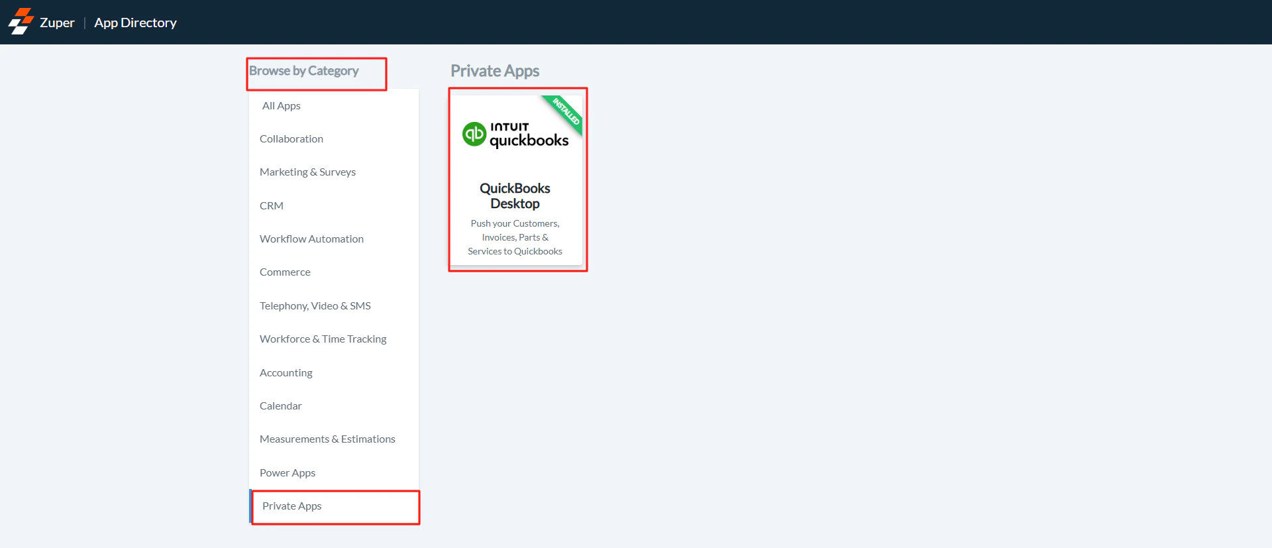1272x548 pixels.
Task: Select the All Apps category
Action: pos(334,106)
